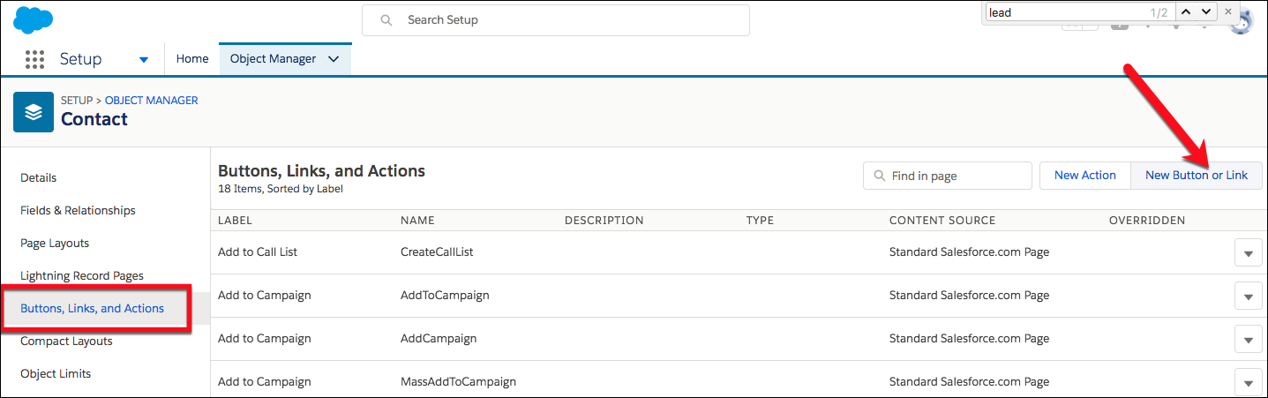Click the Contact page title

[x=94, y=119]
